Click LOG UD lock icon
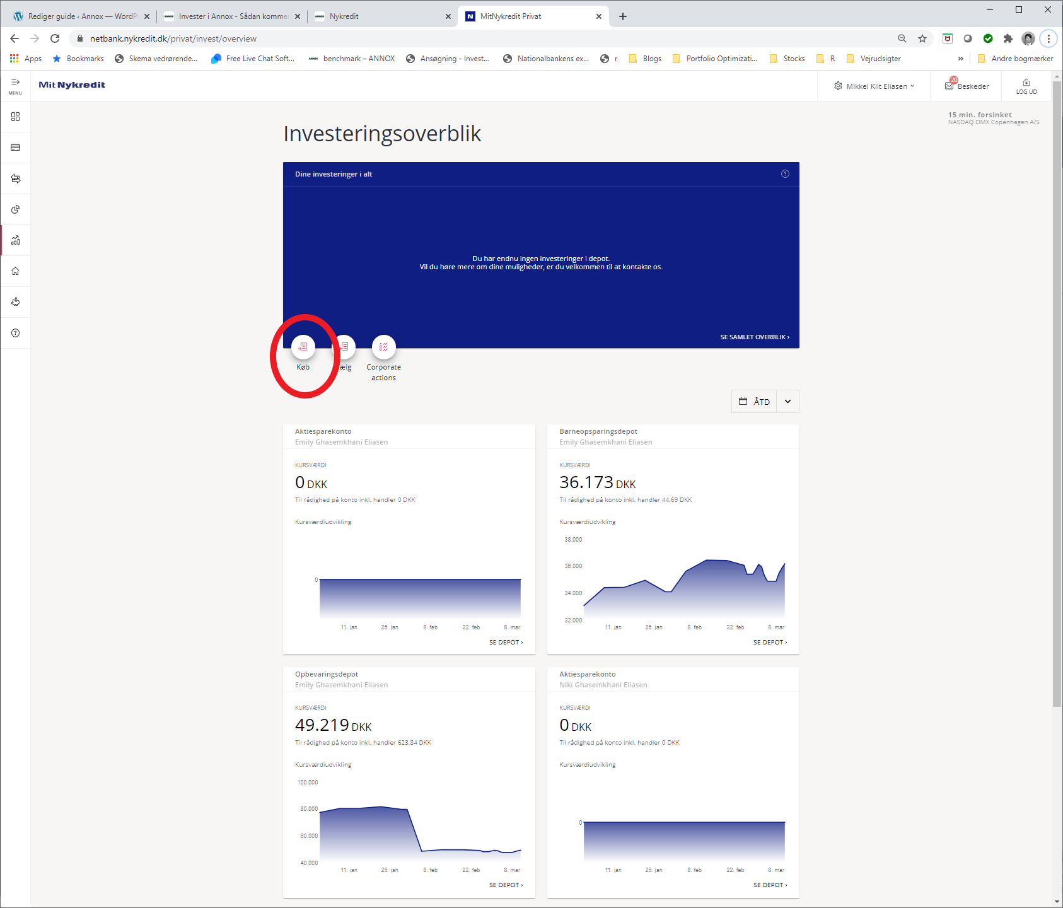 pyautogui.click(x=1026, y=86)
